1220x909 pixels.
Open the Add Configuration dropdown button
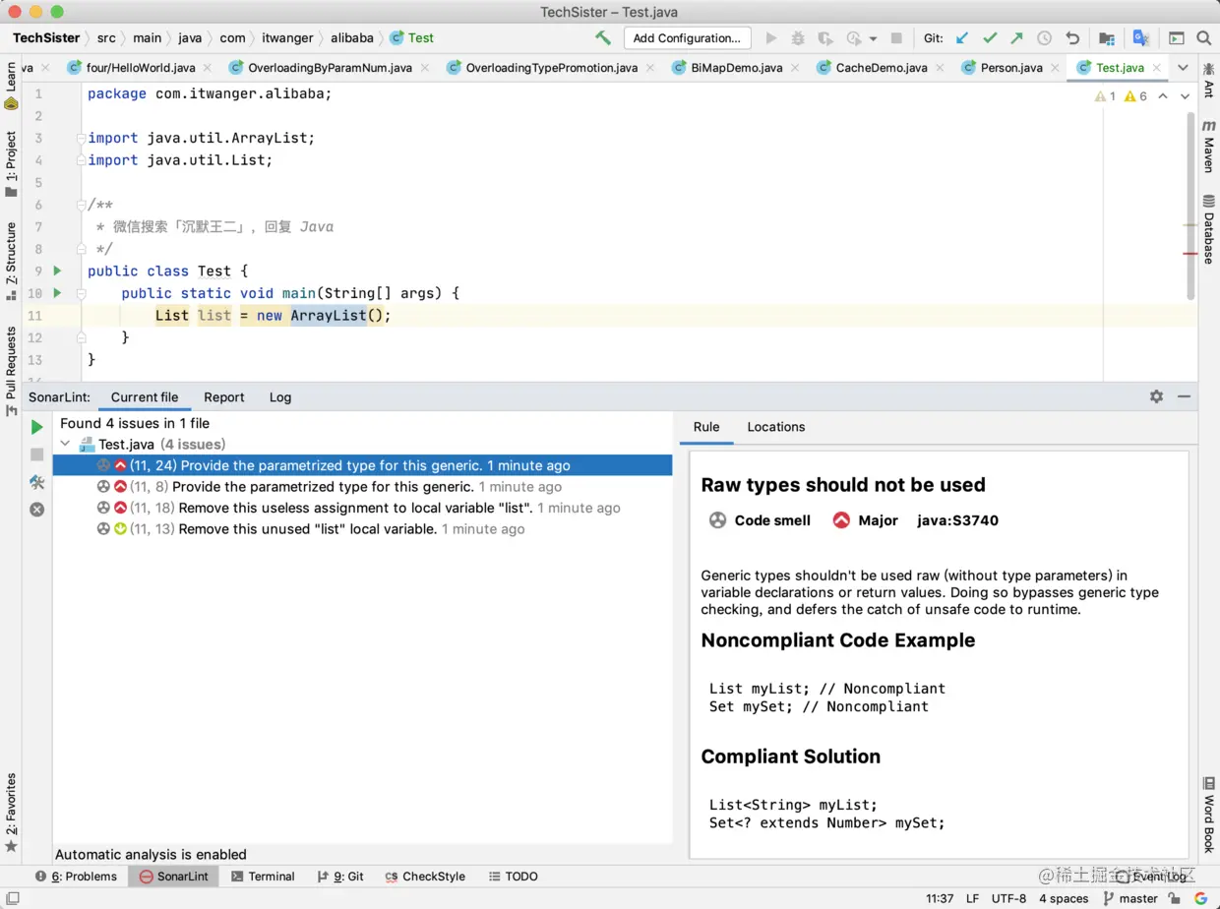(x=687, y=38)
